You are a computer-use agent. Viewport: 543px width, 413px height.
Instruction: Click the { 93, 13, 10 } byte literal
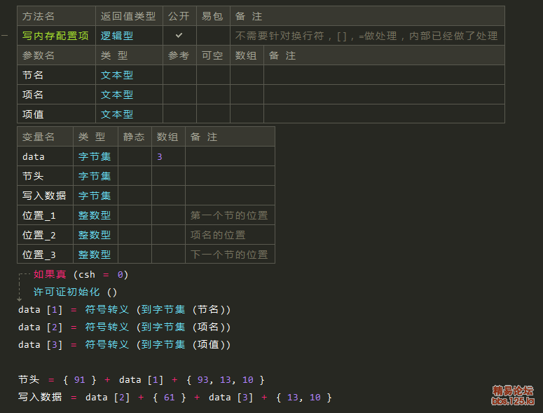click(226, 380)
